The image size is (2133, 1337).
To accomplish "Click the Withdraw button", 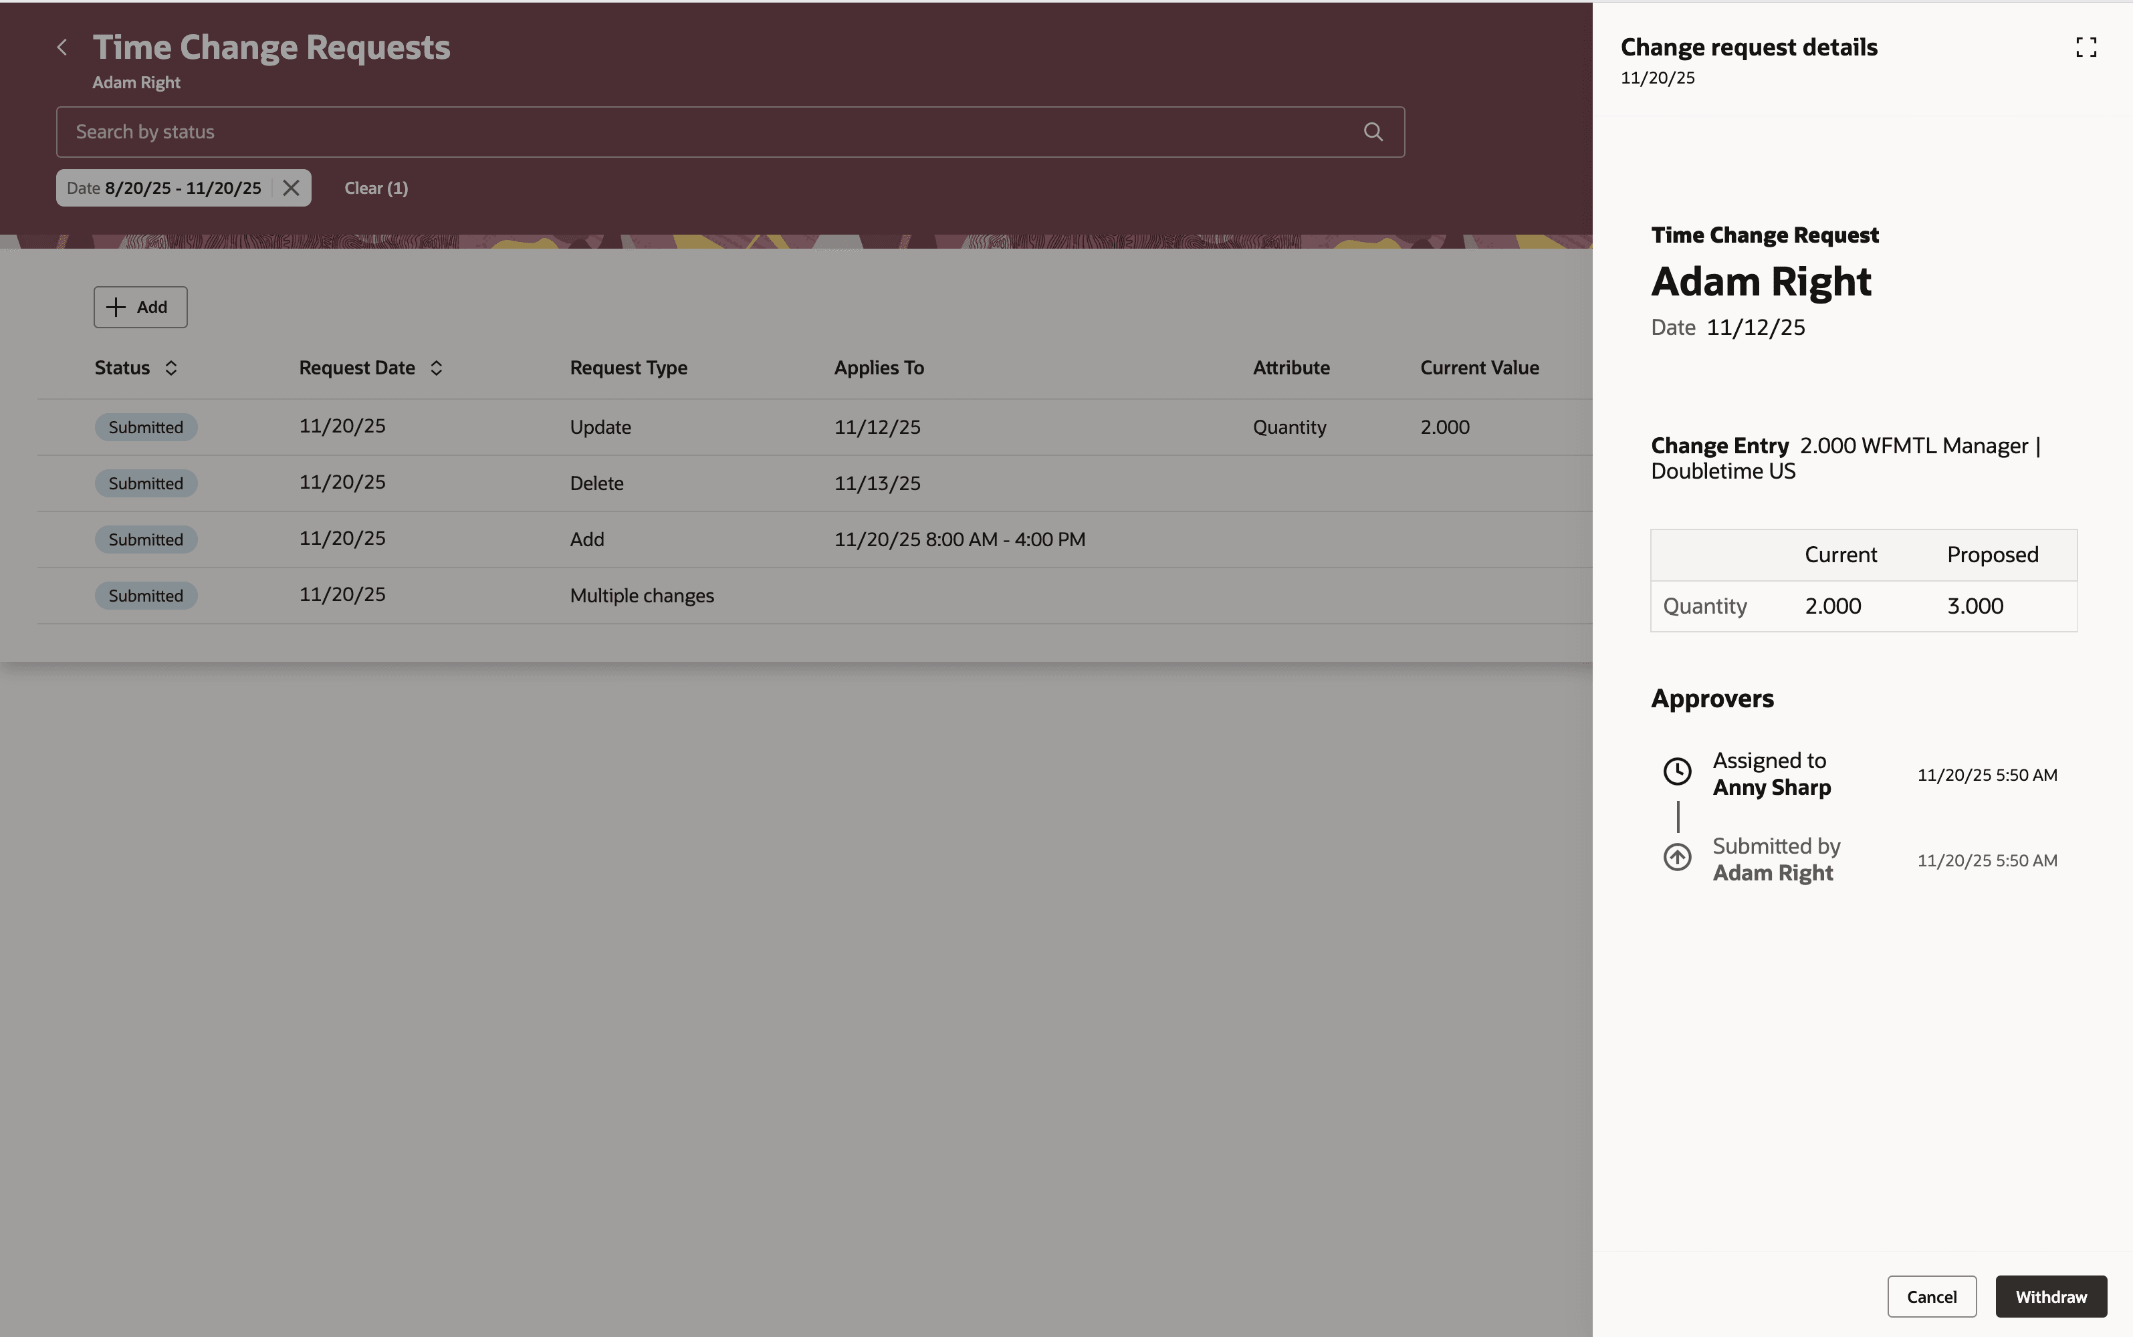I will (2050, 1296).
